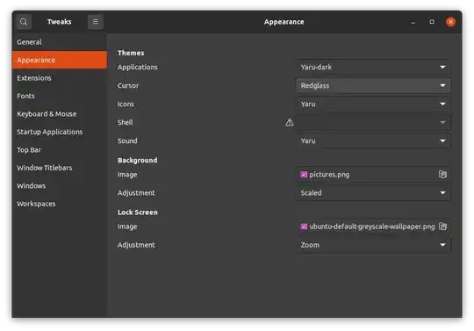Click the file browse icon for Background image
The image size is (474, 331).
click(442, 175)
